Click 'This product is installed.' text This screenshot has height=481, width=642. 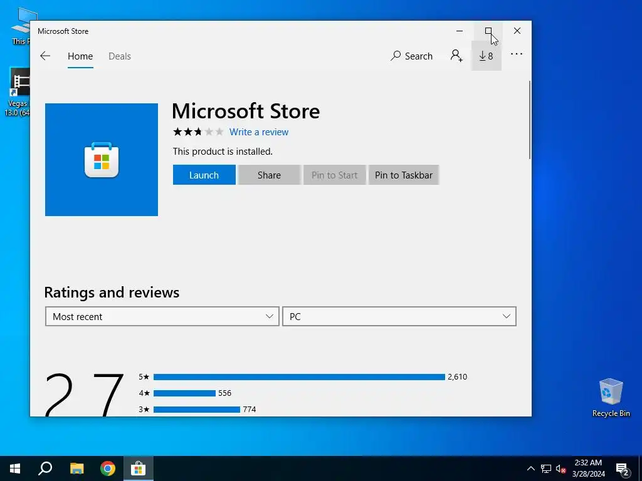coord(223,152)
